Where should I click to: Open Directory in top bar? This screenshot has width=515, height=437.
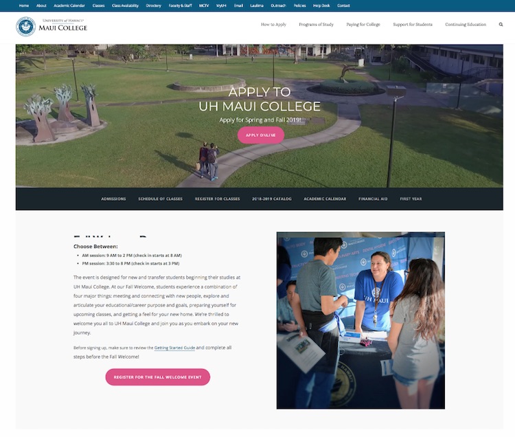pos(153,5)
